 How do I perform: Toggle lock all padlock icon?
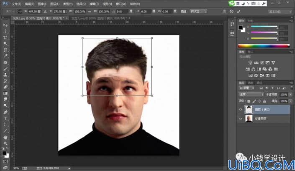click(x=264, y=101)
